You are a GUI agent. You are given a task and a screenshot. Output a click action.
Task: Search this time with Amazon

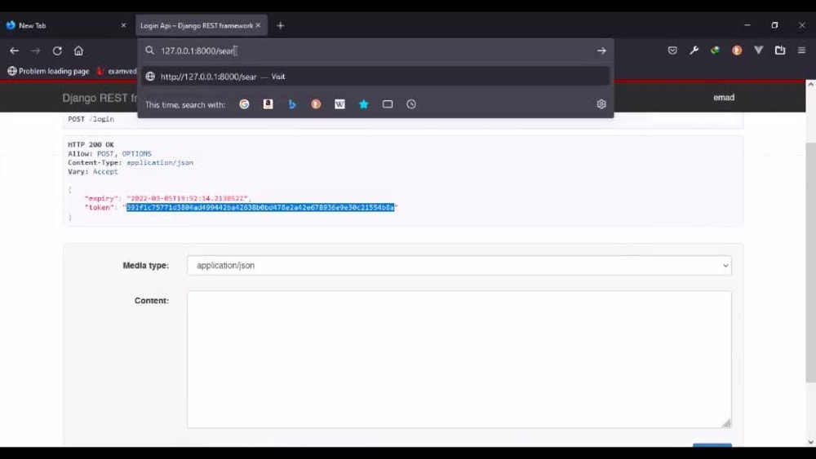pos(268,104)
